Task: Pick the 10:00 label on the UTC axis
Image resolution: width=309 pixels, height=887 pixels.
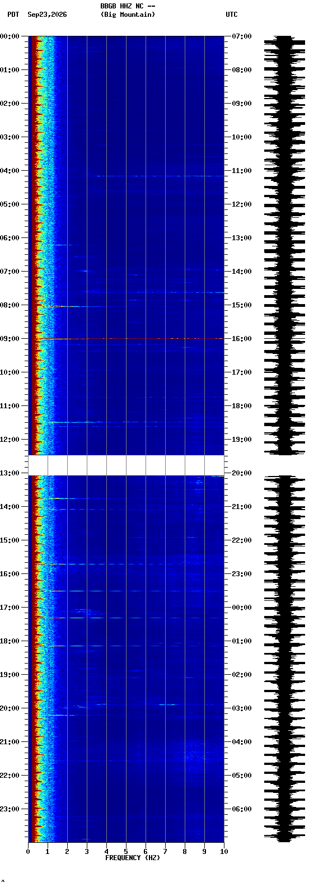Action: pyautogui.click(x=242, y=137)
